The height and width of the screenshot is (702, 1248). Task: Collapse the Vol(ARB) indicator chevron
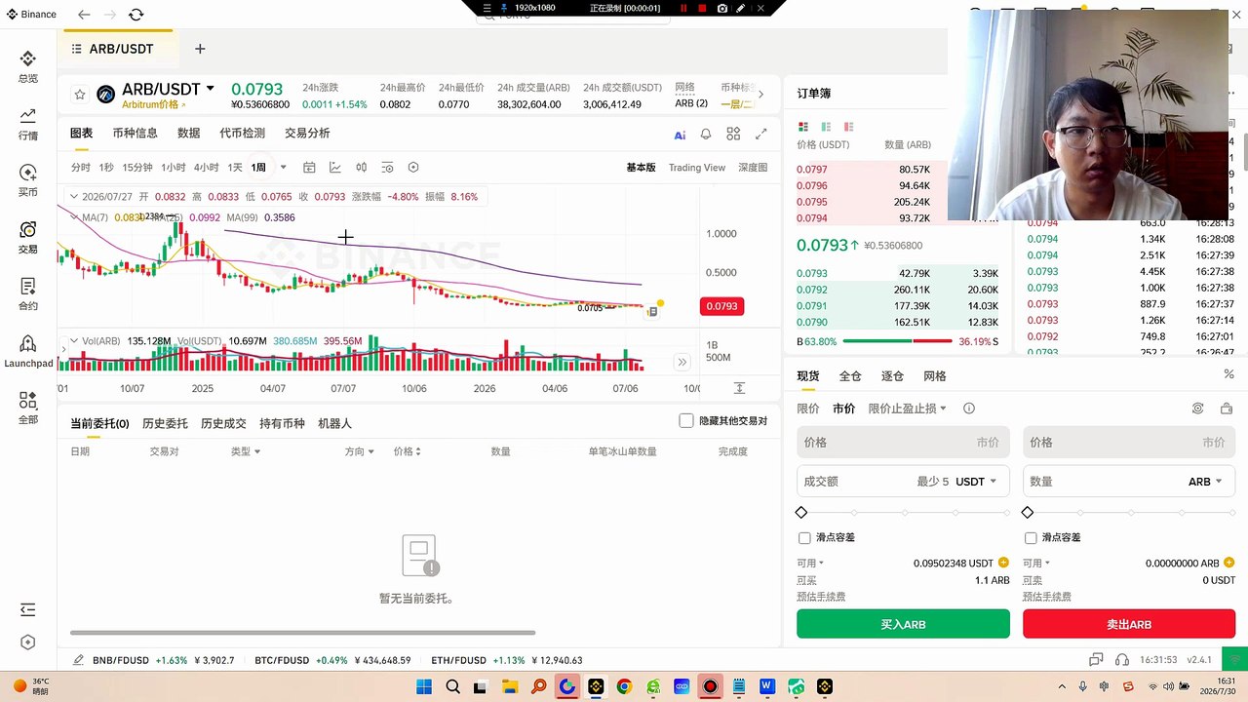pyautogui.click(x=73, y=341)
